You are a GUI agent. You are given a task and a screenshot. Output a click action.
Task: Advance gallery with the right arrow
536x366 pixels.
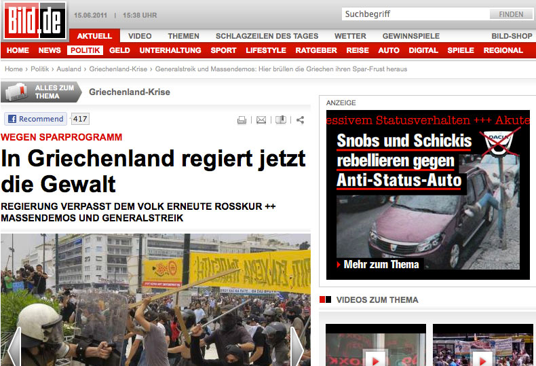[296, 347]
